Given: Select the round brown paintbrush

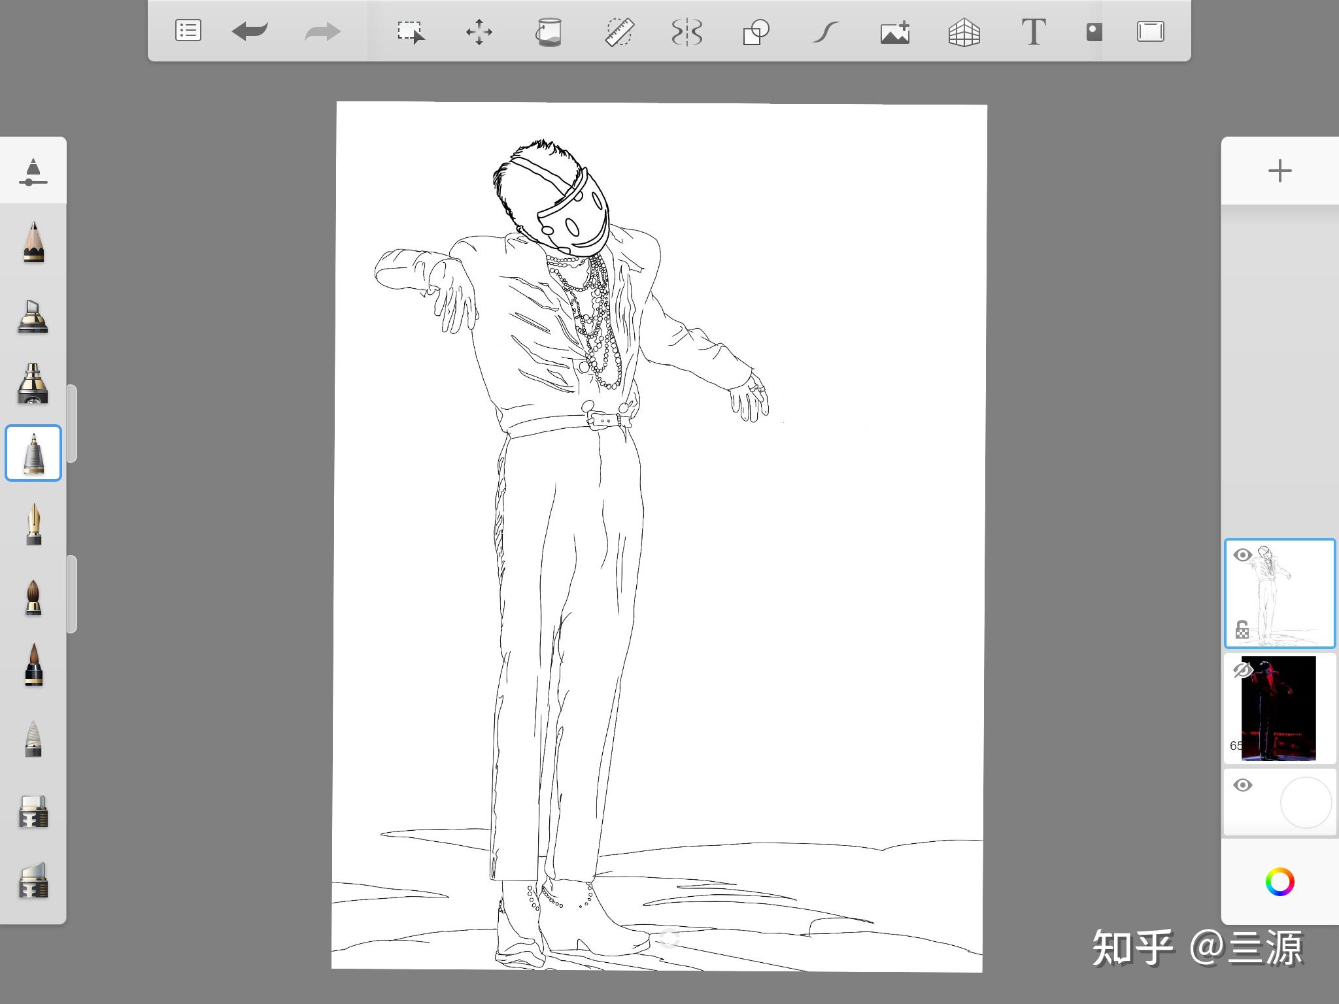Looking at the screenshot, I should pyautogui.click(x=33, y=597).
